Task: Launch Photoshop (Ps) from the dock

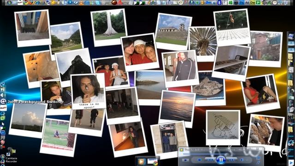Action: [x=242, y=3]
